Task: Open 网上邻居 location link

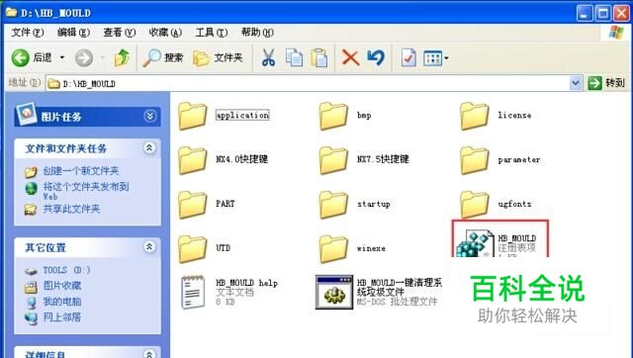Action: [x=62, y=317]
